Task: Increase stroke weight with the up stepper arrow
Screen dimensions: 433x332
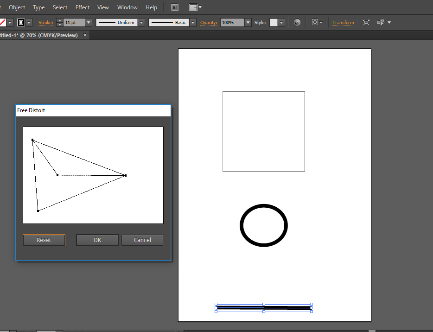Action: tap(60, 20)
